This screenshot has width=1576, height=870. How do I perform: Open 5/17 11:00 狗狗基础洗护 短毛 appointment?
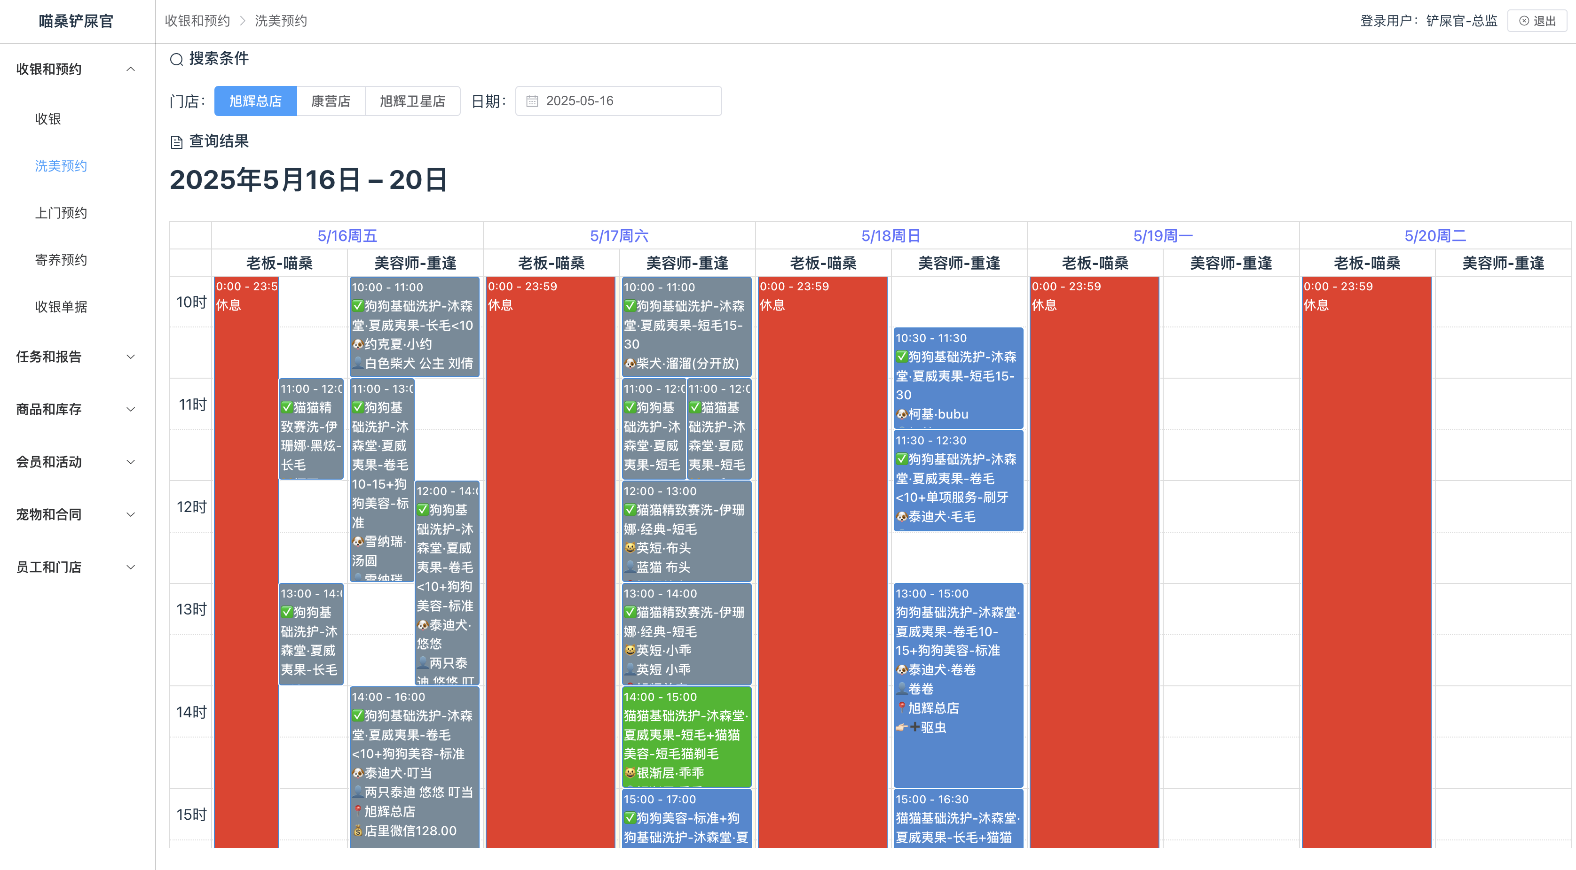654,429
